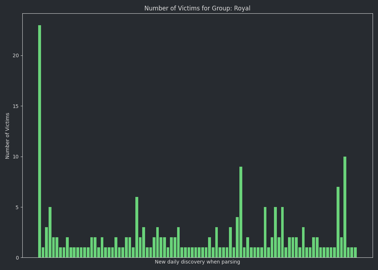
Task: Click the y-axis label 'Number of Victims'
Action: point(7,136)
